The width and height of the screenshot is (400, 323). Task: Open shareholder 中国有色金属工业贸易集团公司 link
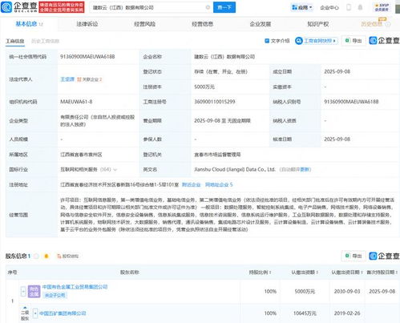click(x=75, y=287)
